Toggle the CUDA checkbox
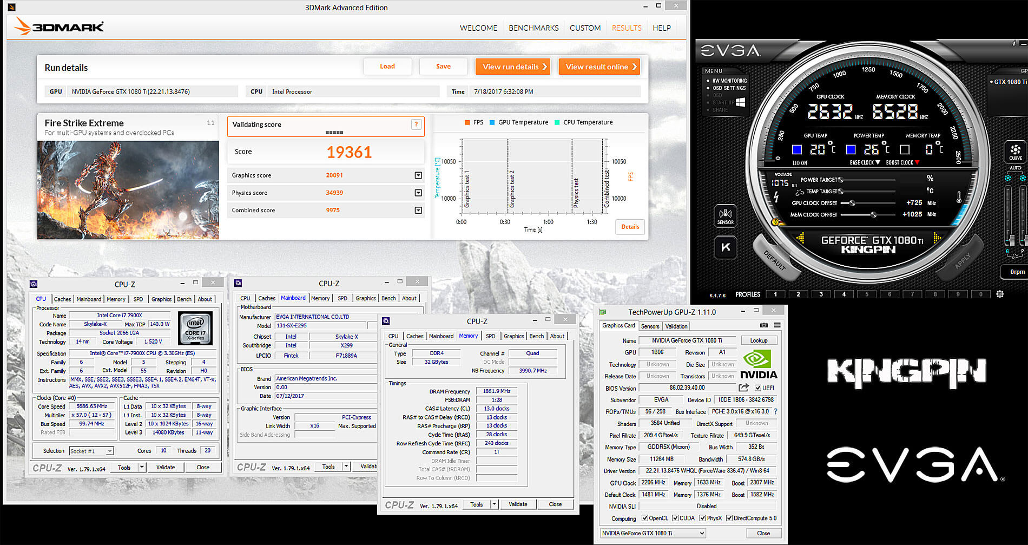 [675, 518]
